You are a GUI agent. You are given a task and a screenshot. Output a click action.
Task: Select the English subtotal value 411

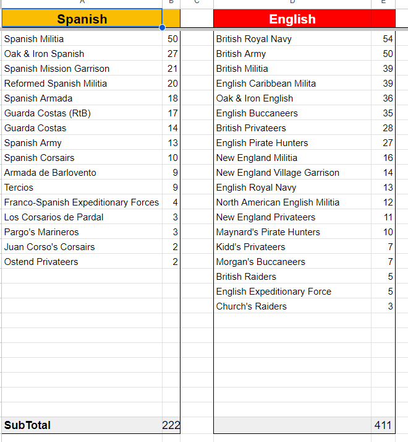383,425
